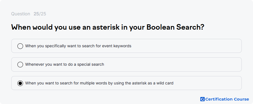Click the blue G logo icon
The width and height of the screenshot is (253, 104).
pyautogui.click(x=202, y=99)
